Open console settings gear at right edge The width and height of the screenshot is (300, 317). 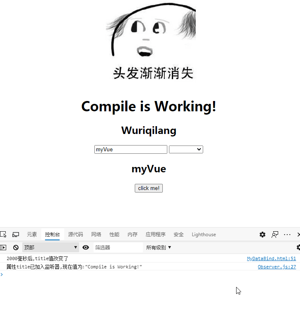298,247
